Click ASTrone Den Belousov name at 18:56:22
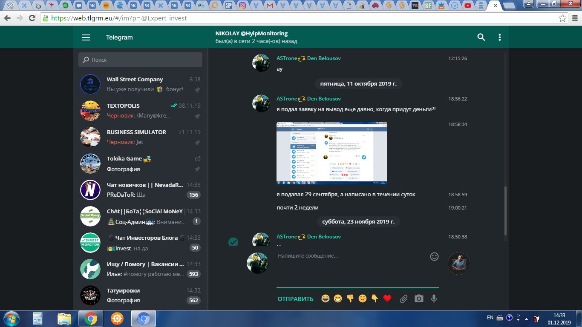Image resolution: width=582 pixels, height=327 pixels. tap(308, 99)
